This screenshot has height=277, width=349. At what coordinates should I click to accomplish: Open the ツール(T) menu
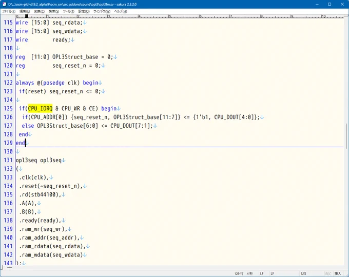coord(69,11)
